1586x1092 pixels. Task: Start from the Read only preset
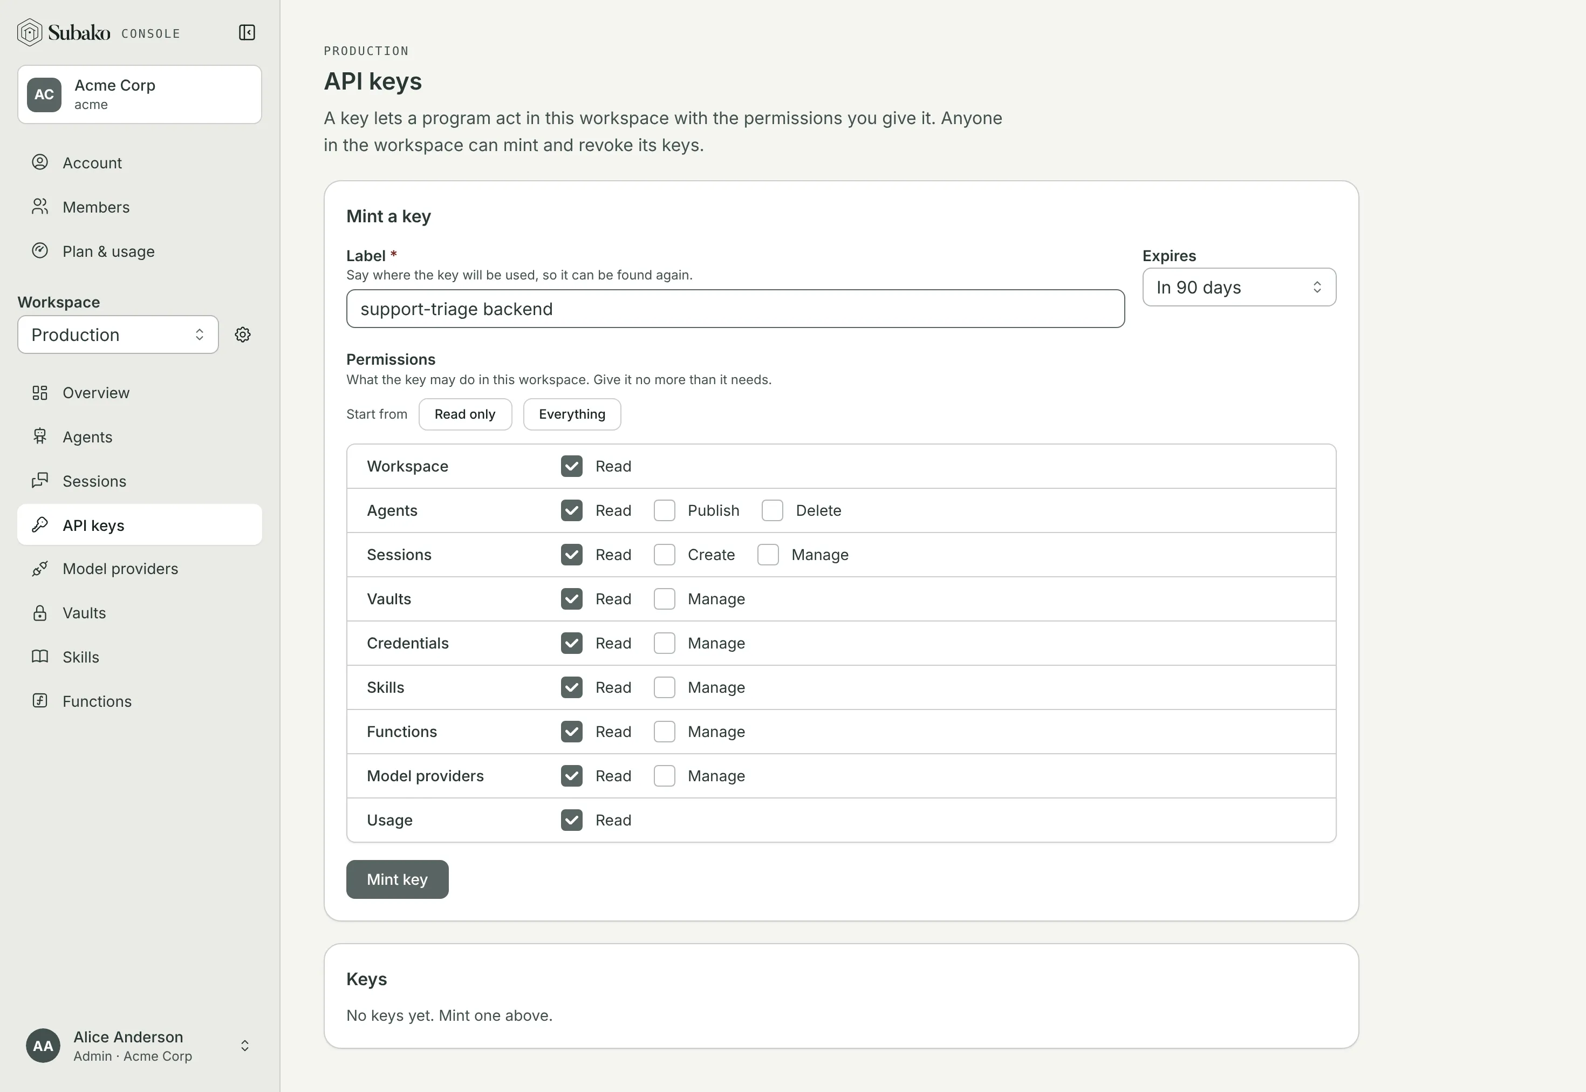pyautogui.click(x=465, y=414)
